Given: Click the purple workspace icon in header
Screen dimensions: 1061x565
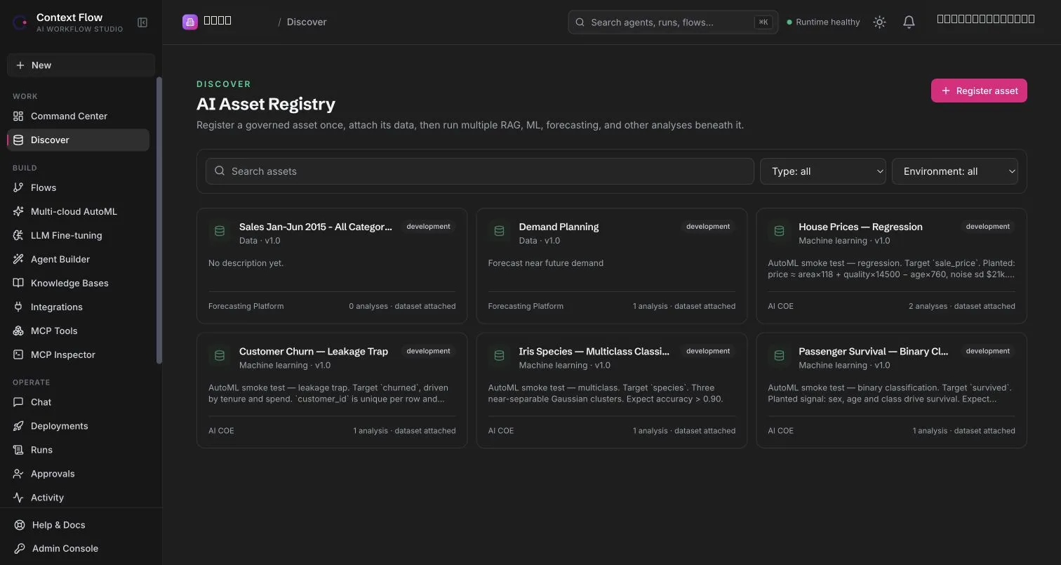Looking at the screenshot, I should click(x=190, y=22).
